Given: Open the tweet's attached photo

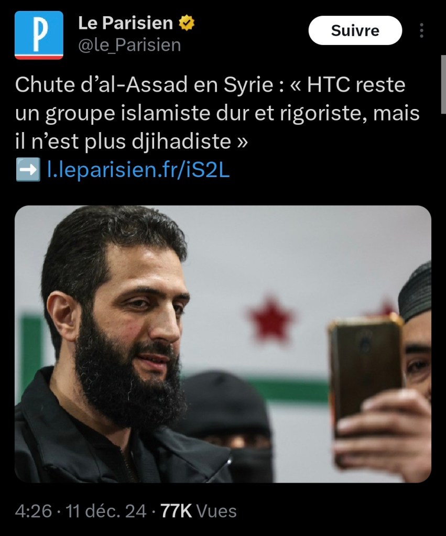Looking at the screenshot, I should 223,344.
